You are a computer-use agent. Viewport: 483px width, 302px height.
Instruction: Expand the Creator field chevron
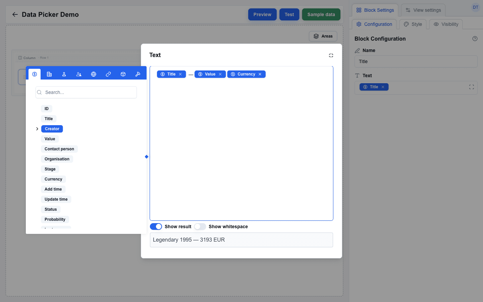pyautogui.click(x=37, y=129)
